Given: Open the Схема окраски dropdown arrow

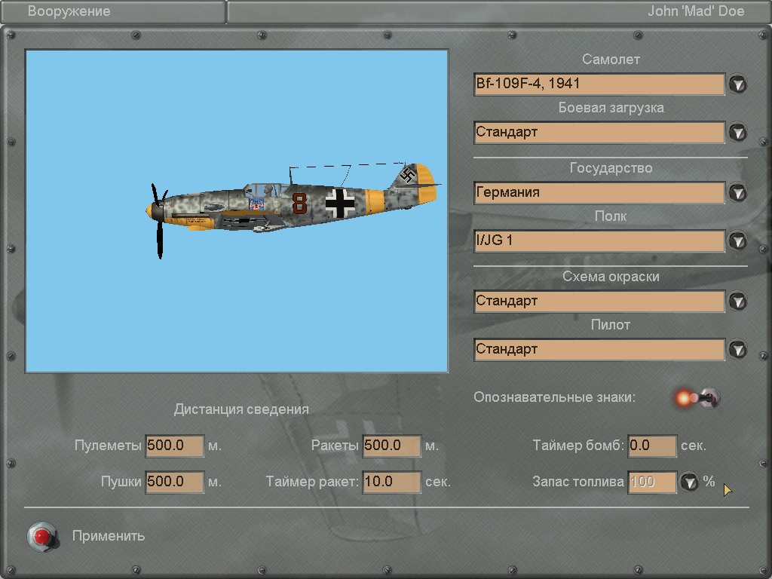Looking at the screenshot, I should (737, 302).
